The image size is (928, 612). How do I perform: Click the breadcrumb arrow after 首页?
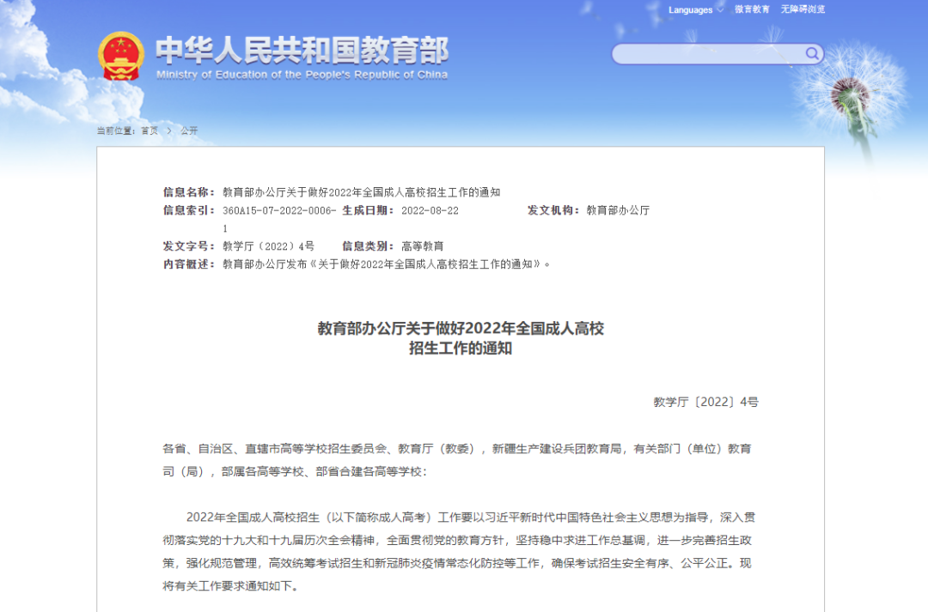pyautogui.click(x=168, y=130)
